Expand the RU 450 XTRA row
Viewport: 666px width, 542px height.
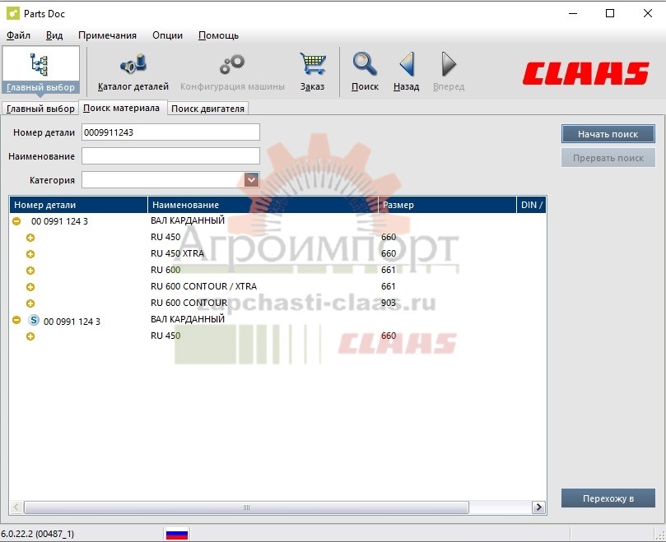30,254
